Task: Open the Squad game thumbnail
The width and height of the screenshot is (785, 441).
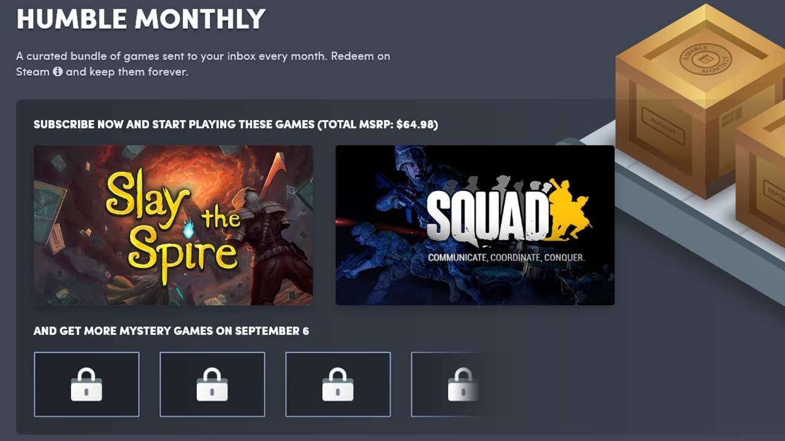Action: point(475,225)
